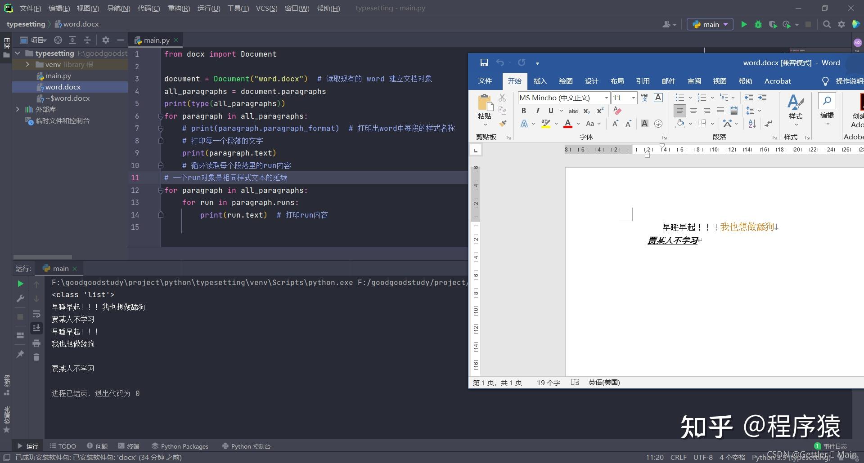Open the Sort tool in paragraph group
Image resolution: width=864 pixels, height=463 pixels.
click(751, 124)
